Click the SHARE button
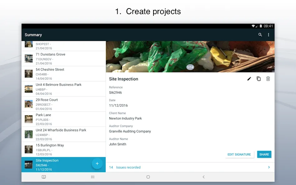296x185 pixels. click(264, 154)
